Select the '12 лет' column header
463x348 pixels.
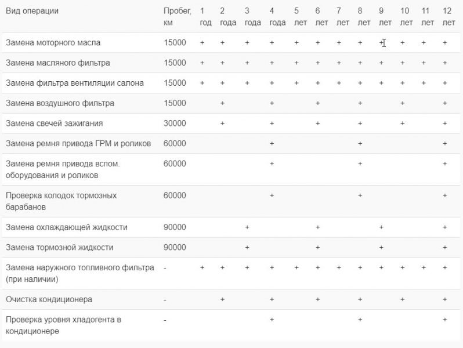coord(448,17)
